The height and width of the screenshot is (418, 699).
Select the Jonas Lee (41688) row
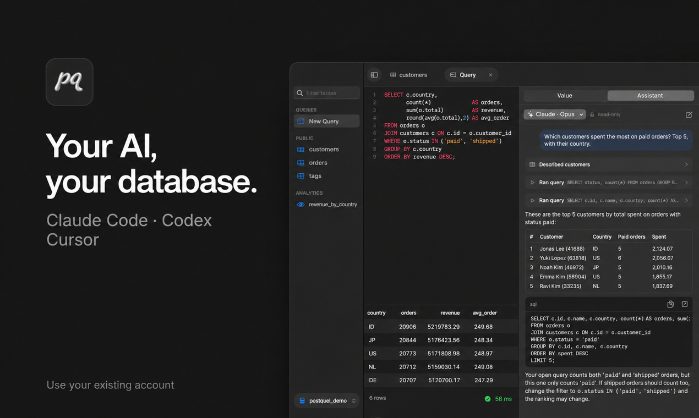609,249
